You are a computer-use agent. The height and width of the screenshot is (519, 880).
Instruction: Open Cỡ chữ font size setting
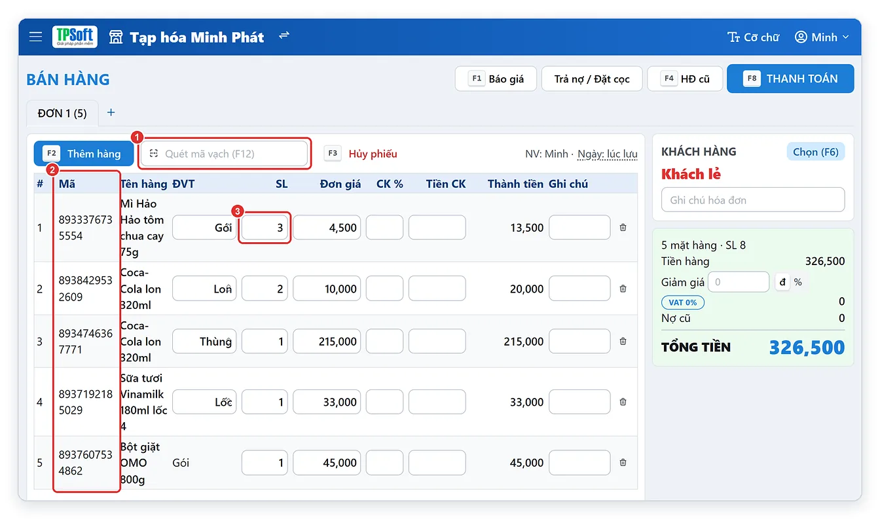pyautogui.click(x=753, y=37)
